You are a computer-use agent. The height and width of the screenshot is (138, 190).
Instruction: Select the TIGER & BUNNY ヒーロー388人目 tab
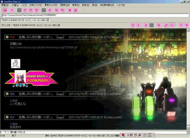coord(25,20)
